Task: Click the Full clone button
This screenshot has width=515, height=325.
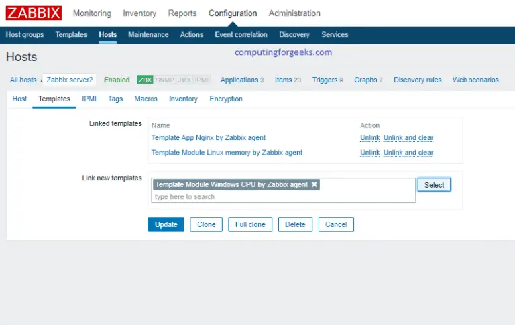Action: pyautogui.click(x=250, y=224)
